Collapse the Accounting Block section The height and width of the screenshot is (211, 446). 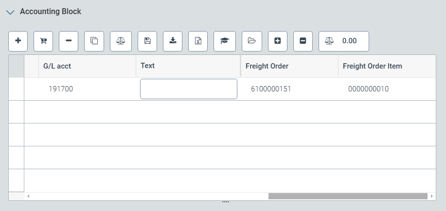(10, 12)
